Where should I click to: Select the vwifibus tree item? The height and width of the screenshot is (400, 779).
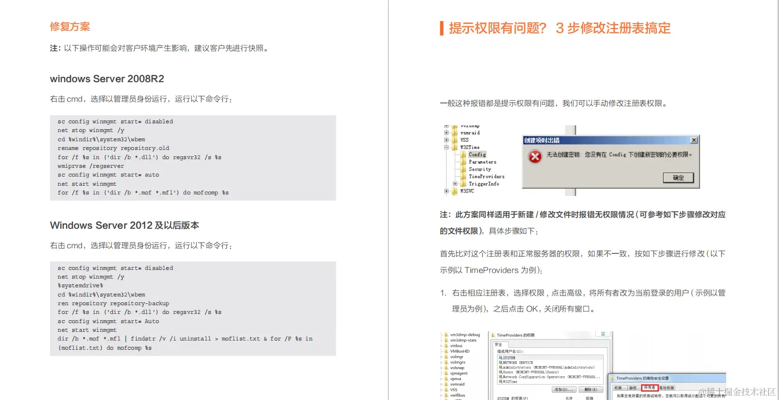tap(457, 395)
